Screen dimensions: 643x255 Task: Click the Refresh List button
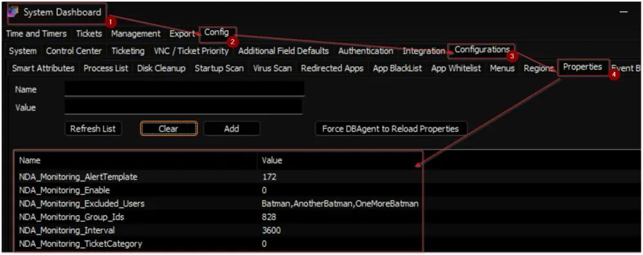(x=93, y=128)
